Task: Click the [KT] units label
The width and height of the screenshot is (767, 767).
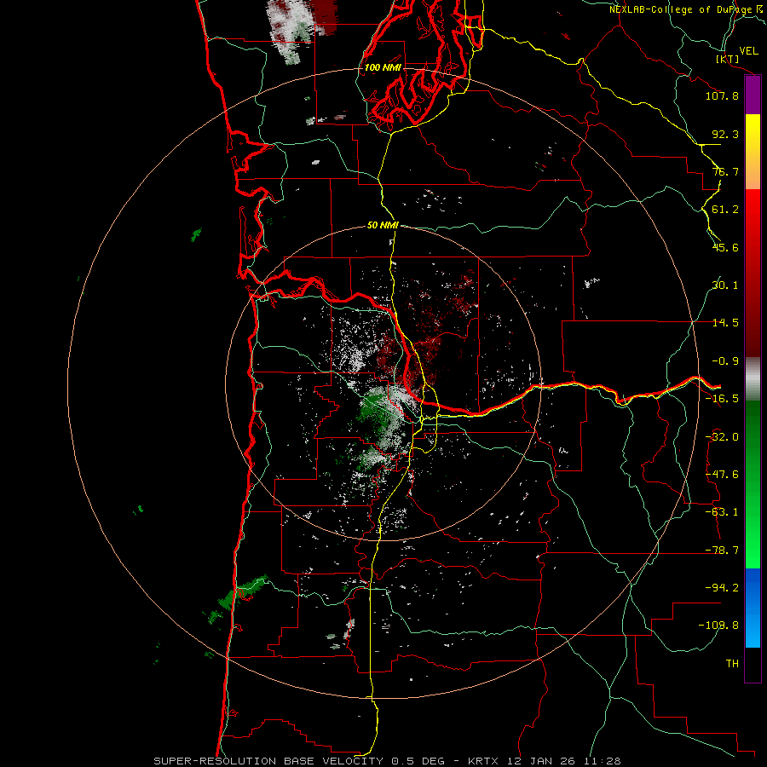Action: 727,59
